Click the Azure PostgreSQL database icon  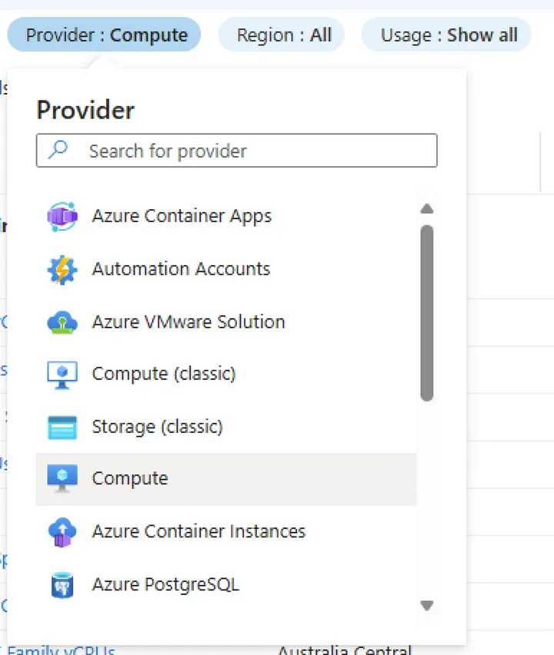(x=62, y=585)
